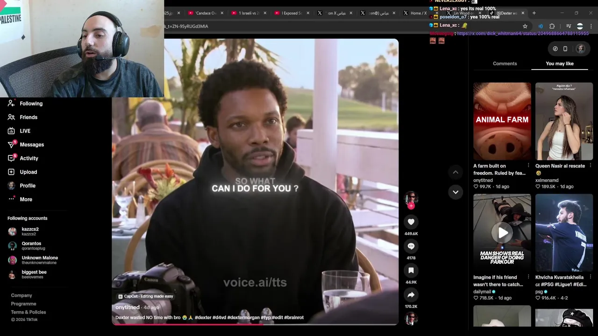Open options for Queen Nasir al rescate video
The image size is (598, 336).
point(590,166)
